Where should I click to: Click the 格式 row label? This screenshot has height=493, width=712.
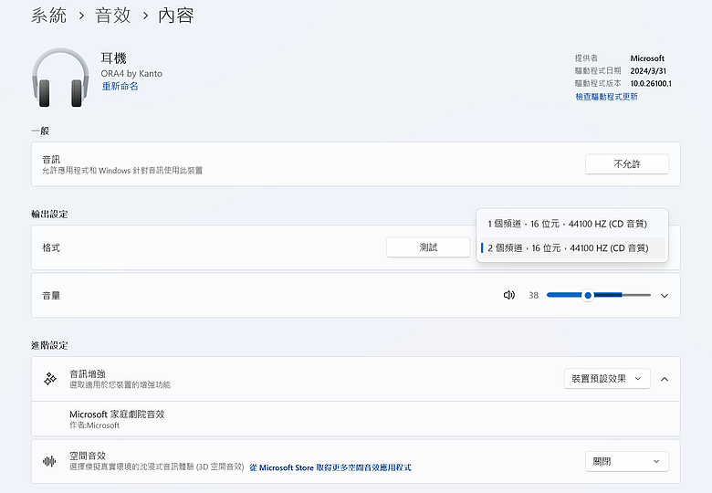click(51, 247)
